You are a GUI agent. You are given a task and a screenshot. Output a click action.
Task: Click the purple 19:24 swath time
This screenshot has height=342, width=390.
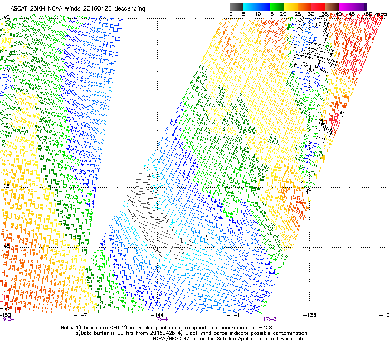click(x=7, y=319)
